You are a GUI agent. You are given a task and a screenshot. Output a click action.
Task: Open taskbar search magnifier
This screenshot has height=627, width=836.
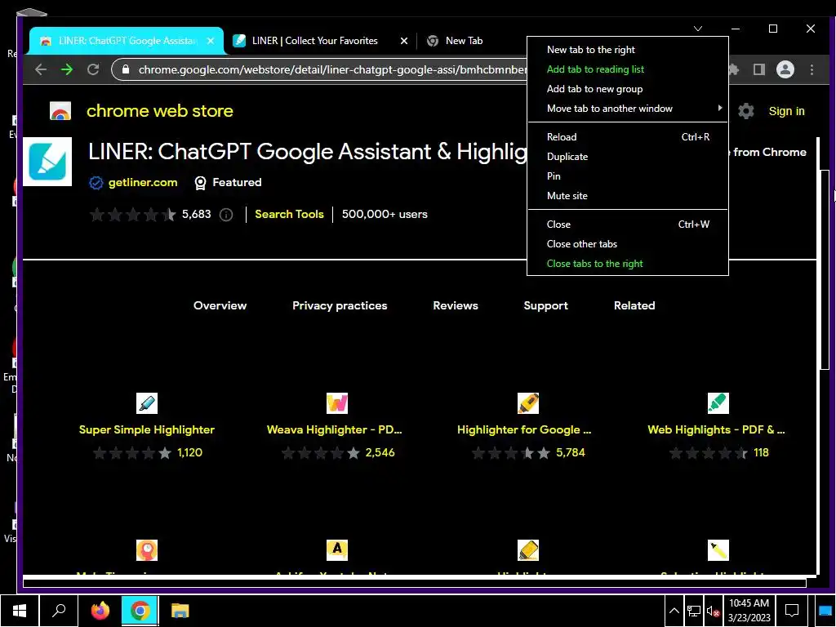tap(59, 611)
